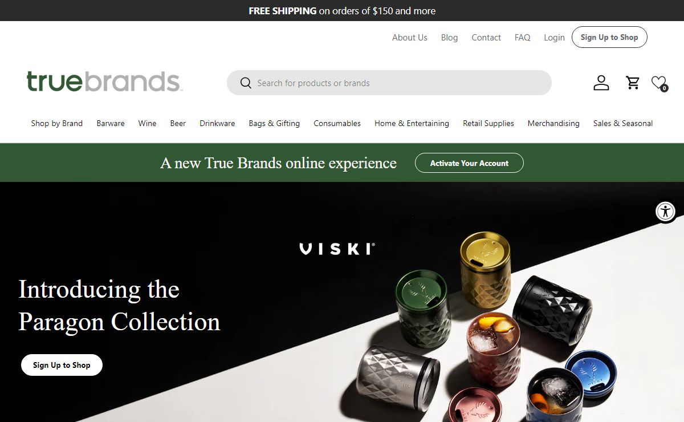Image resolution: width=684 pixels, height=422 pixels.
Task: Open the user account profile icon
Action: point(601,83)
